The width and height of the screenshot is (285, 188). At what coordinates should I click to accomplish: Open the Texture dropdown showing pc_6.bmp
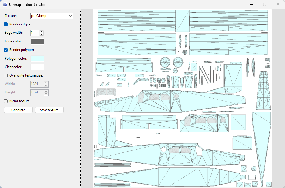(52, 16)
